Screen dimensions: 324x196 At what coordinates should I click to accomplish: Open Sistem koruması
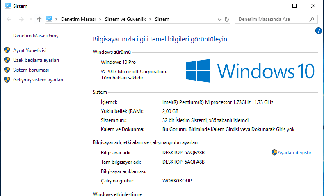pyautogui.click(x=31, y=70)
